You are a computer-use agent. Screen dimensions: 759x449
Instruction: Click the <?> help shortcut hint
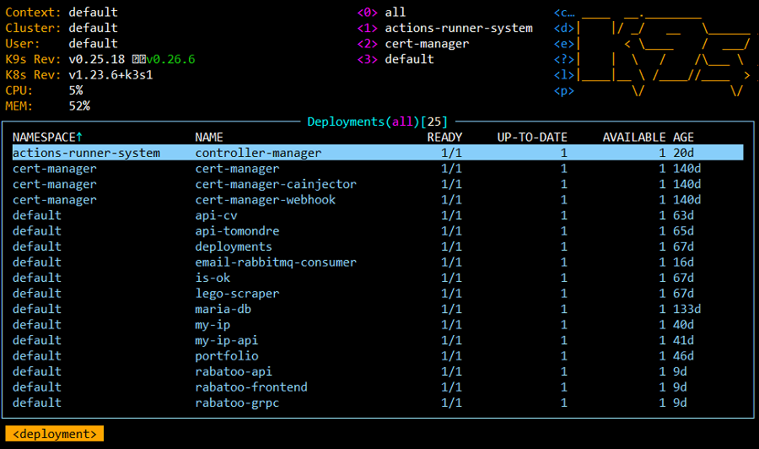click(x=564, y=59)
